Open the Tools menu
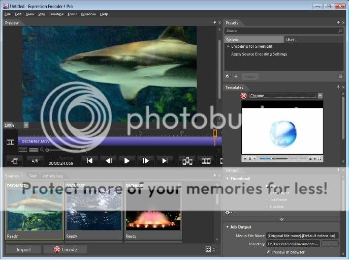Image resolution: width=349 pixels, height=260 pixels. 72,14
